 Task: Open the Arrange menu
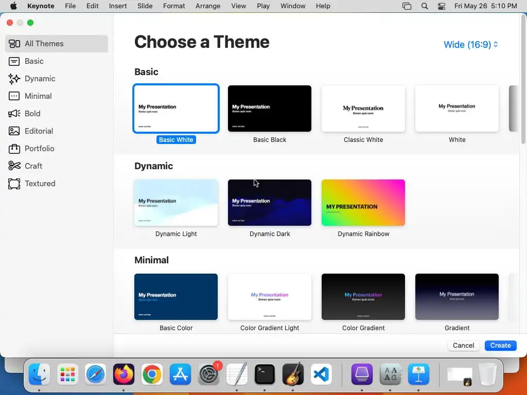[208, 6]
